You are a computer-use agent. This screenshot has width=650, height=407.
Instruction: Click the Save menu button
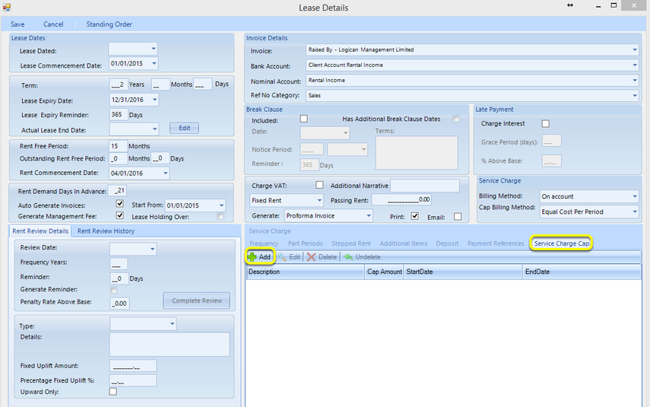coord(17,24)
